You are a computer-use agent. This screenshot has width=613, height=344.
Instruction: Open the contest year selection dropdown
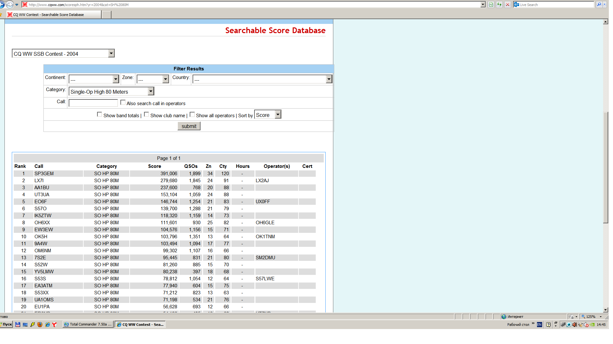(111, 54)
